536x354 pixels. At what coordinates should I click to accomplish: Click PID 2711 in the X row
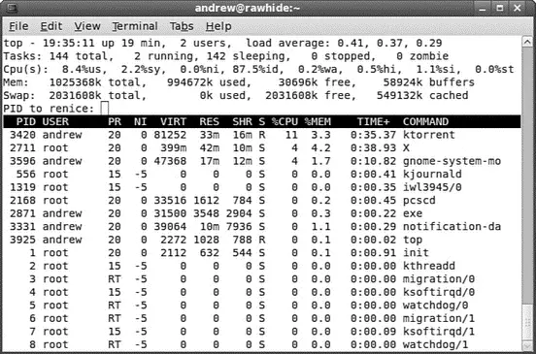[22, 148]
